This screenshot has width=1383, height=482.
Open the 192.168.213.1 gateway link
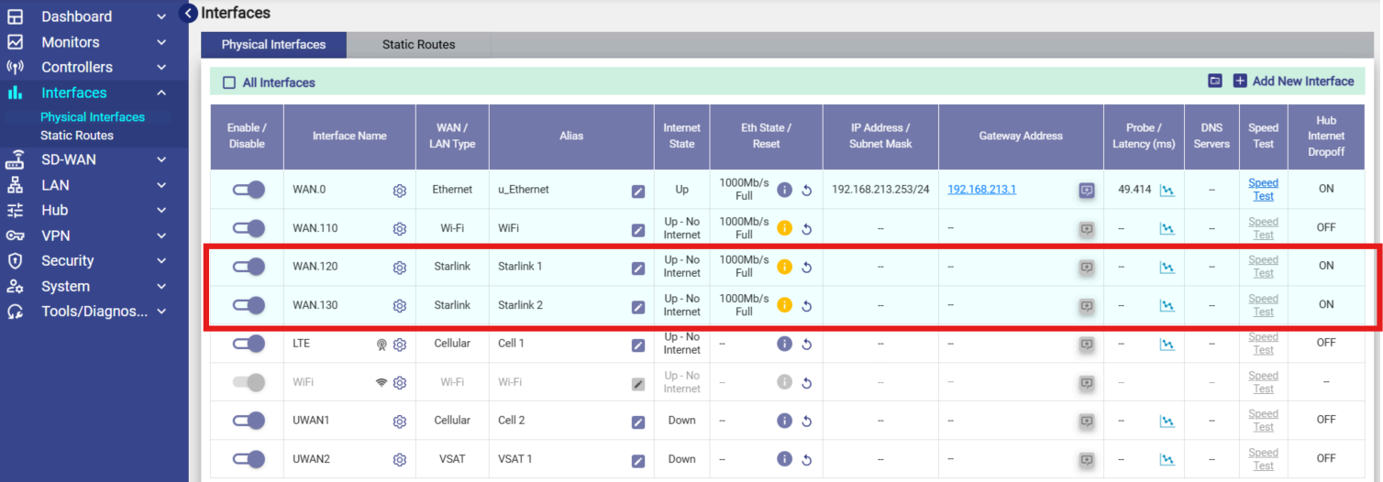981,190
